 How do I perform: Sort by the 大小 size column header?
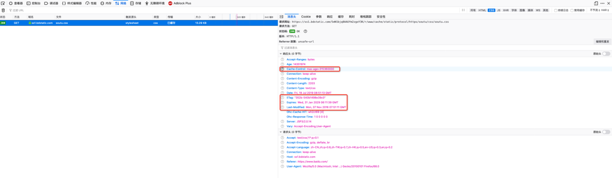pyautogui.click(x=201, y=17)
